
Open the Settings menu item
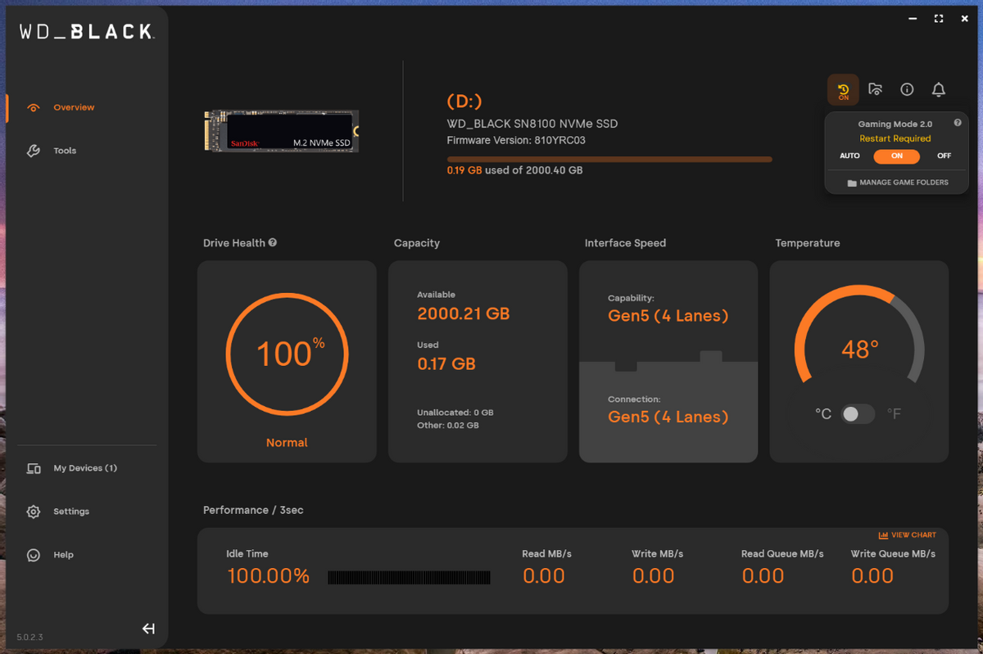click(71, 512)
